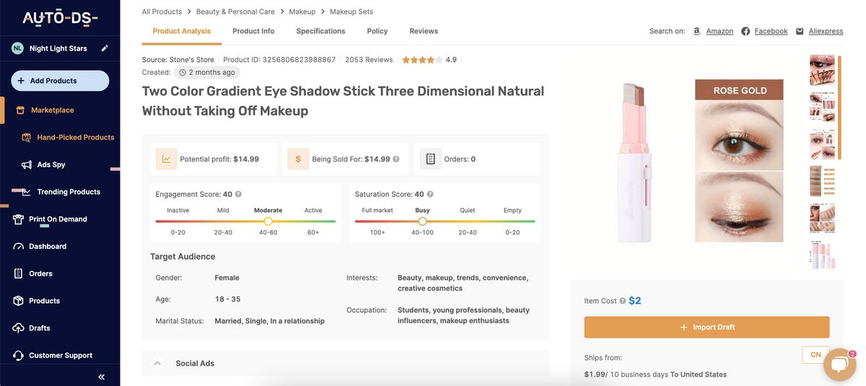
Task: Open the chat support bubble
Action: (x=839, y=364)
